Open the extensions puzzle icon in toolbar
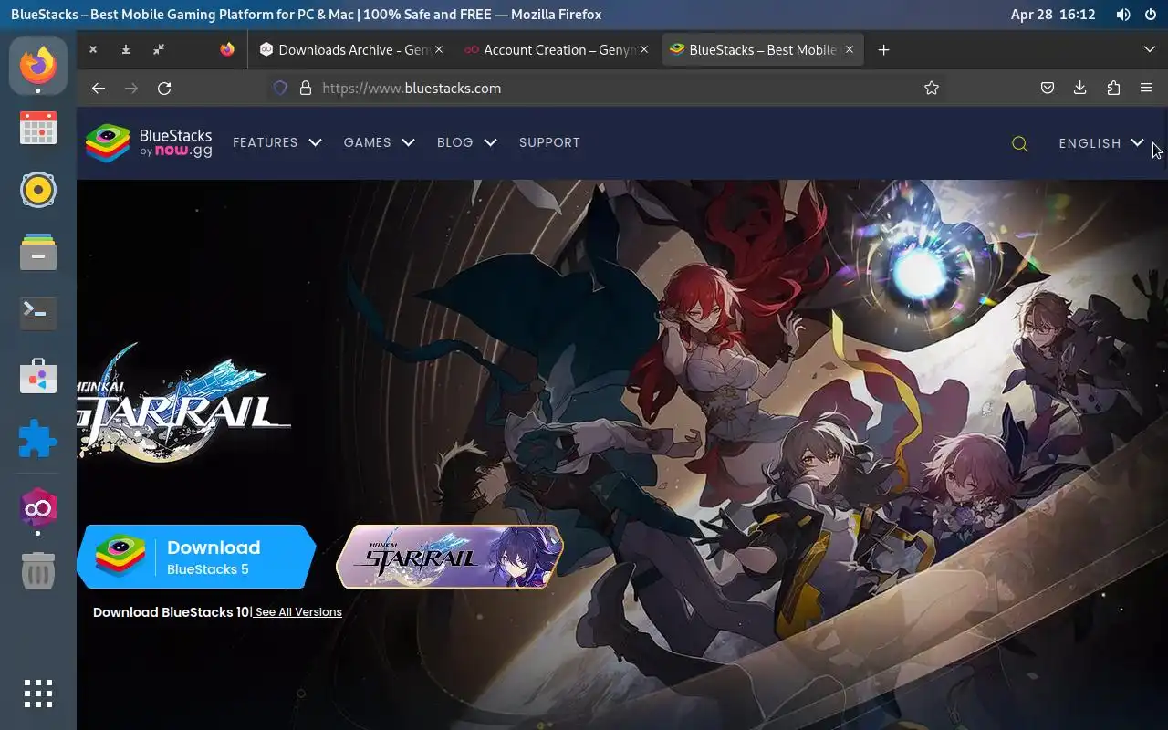Viewport: 1168px width, 730px height. click(x=1113, y=89)
